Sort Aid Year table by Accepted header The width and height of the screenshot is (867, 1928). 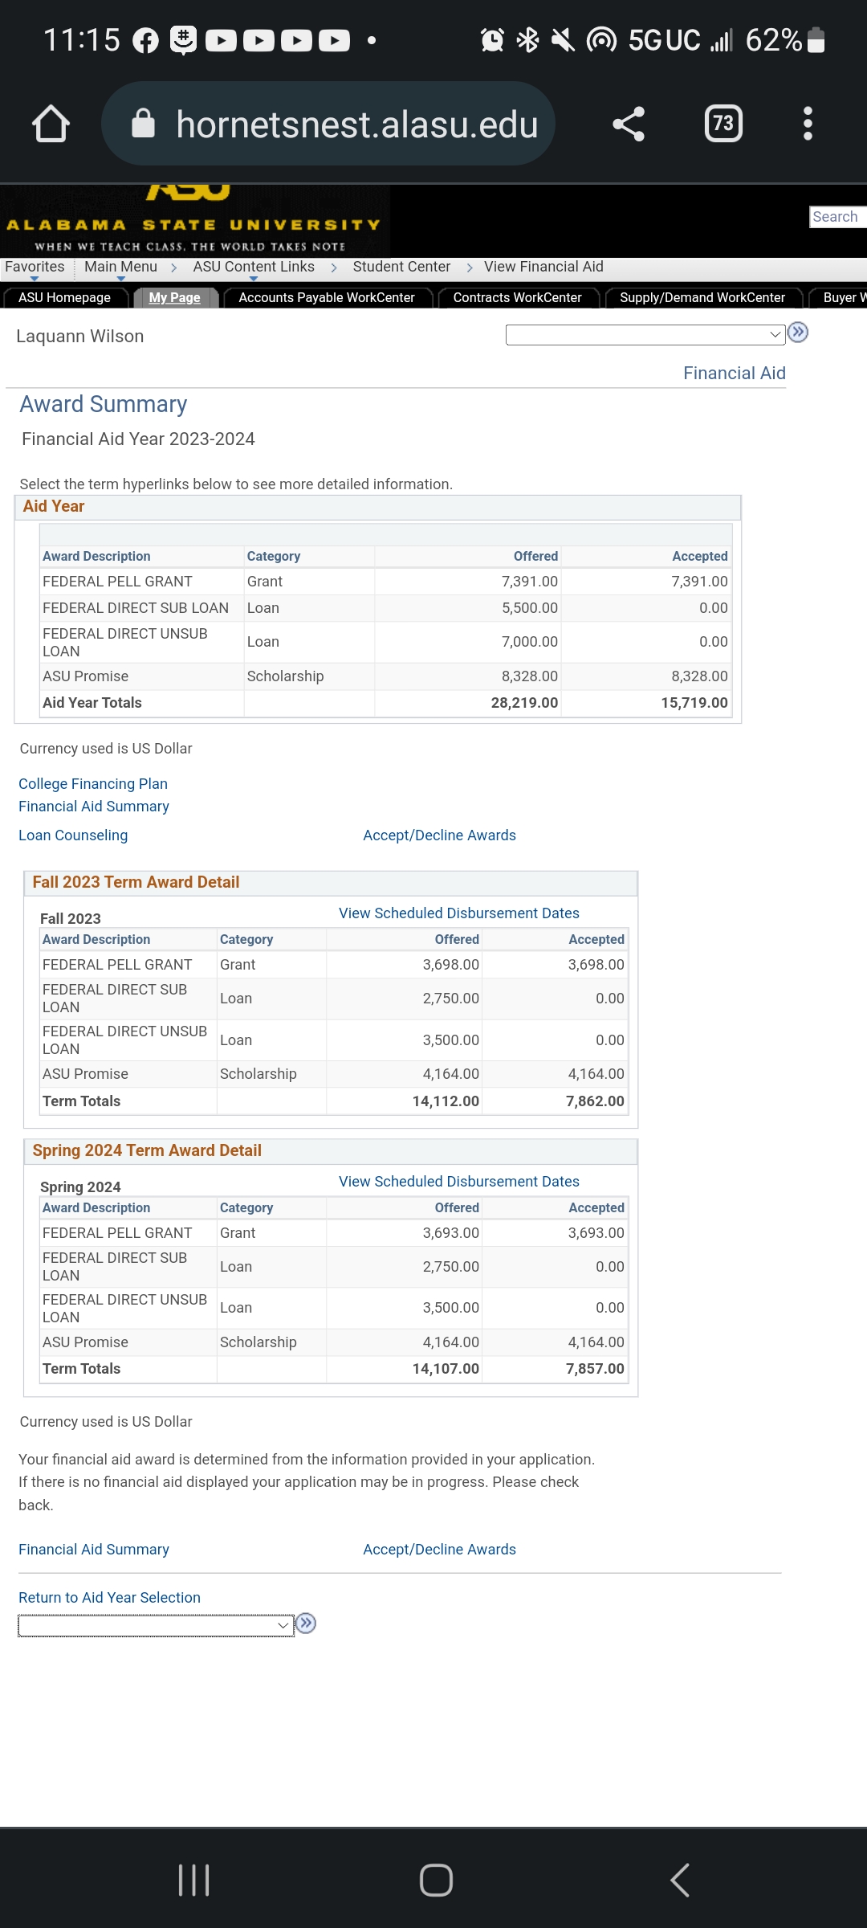coord(700,557)
